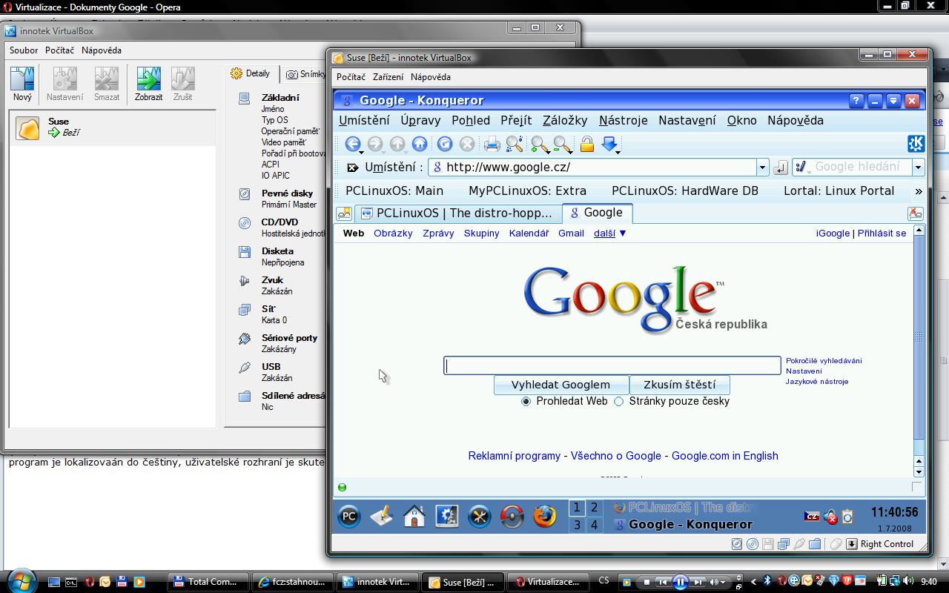Click the Google.com in English link
949x593 pixels.
[x=724, y=456]
